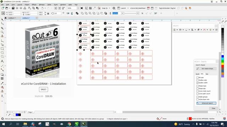227x127 pixels.
Task: Expand the Snap To dropdown
Action: pyautogui.click(x=110, y=8)
